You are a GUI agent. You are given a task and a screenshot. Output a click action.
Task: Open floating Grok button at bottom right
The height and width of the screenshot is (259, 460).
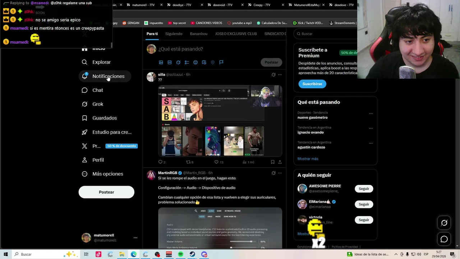pos(444,223)
